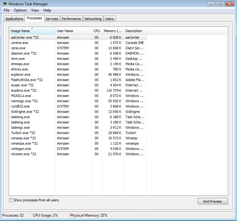Viewport: 237px width, 221px height.
Task: Select the ieuser.exe *32 process
Action: 78,85
